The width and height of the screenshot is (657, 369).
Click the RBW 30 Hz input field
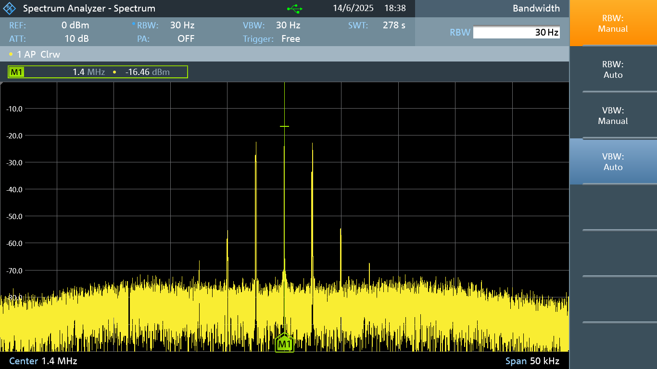[x=516, y=32]
